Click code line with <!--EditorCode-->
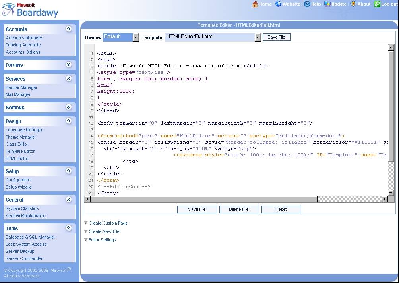Screen dimensions: 399x283 (124, 187)
